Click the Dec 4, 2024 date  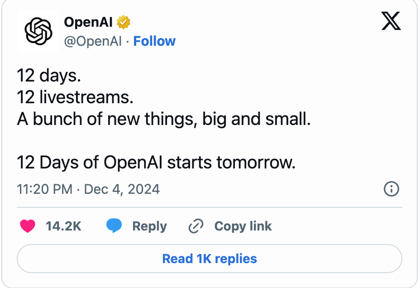(x=122, y=189)
